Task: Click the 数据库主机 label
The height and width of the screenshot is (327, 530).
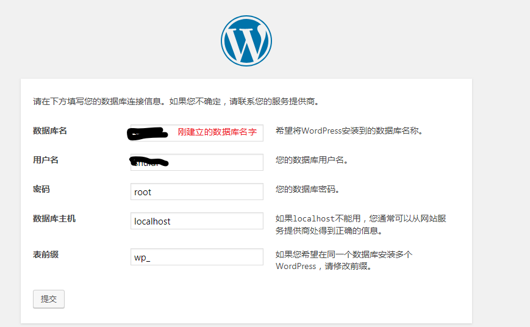Action: click(54, 218)
